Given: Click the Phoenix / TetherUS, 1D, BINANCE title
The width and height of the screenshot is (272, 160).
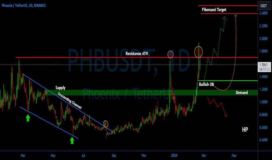Looking at the screenshot, I should 24,6.
